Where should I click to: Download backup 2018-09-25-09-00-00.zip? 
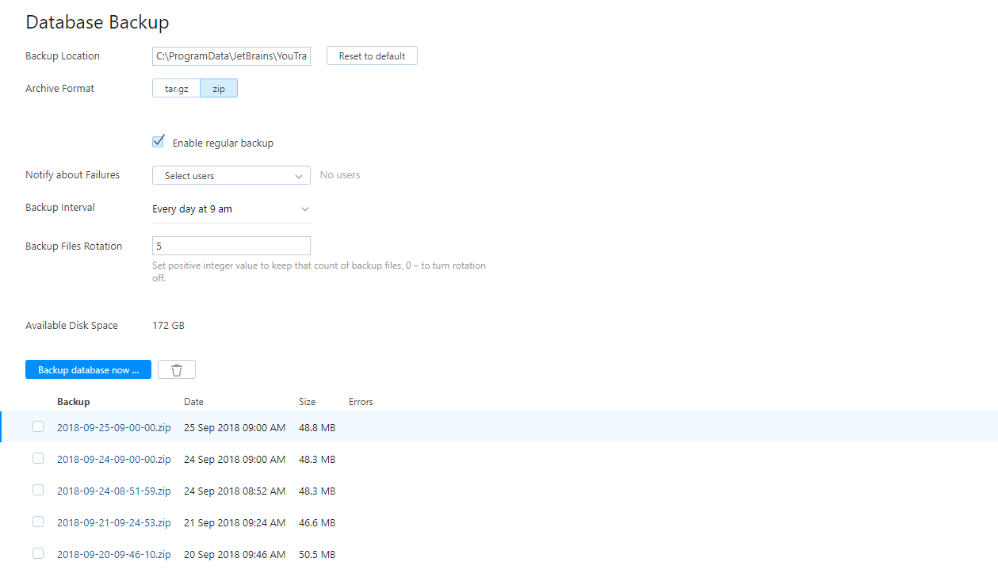[113, 426]
